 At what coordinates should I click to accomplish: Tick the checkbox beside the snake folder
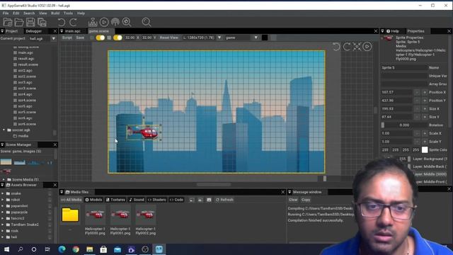[50, 193]
